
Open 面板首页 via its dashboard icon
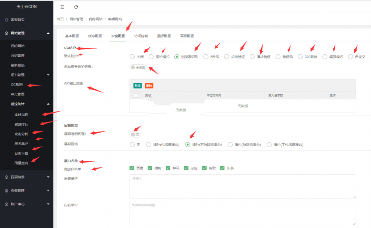(6, 20)
